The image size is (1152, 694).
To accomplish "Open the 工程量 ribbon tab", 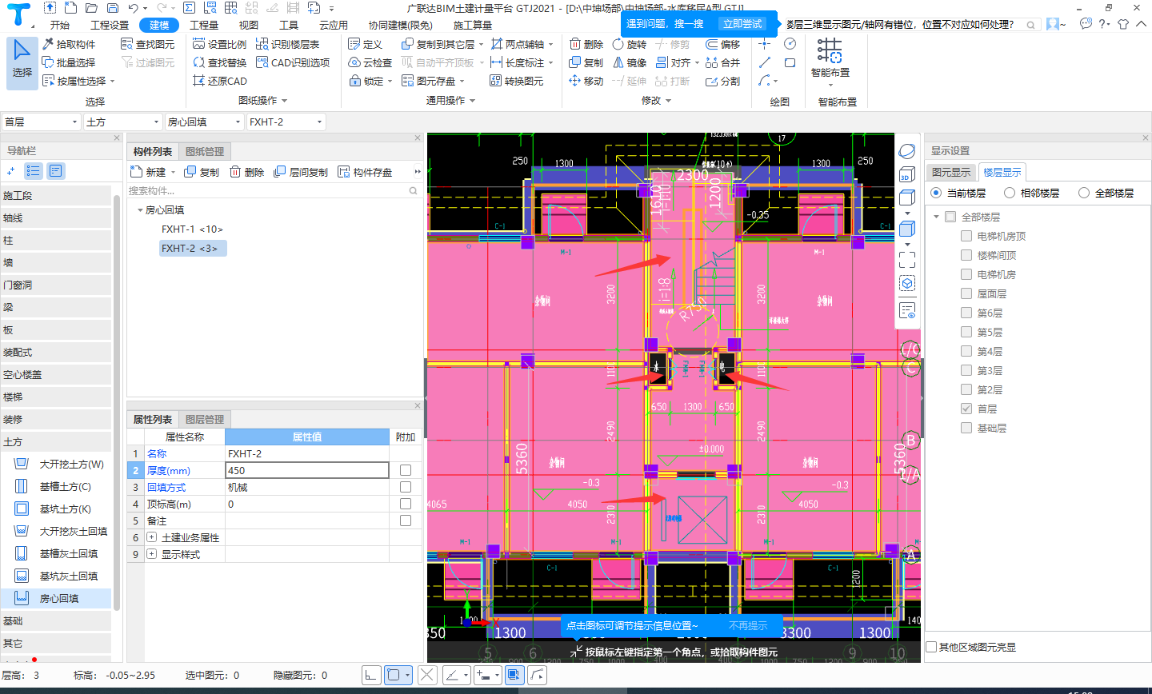I will coord(204,25).
